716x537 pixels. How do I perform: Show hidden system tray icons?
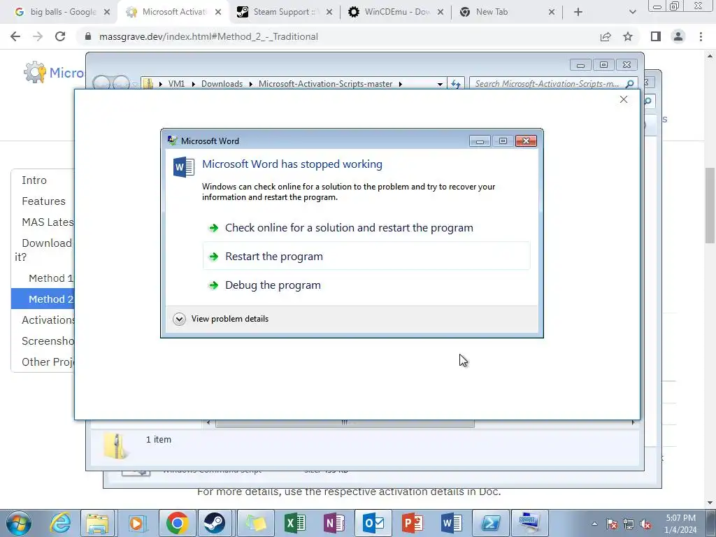pos(594,524)
